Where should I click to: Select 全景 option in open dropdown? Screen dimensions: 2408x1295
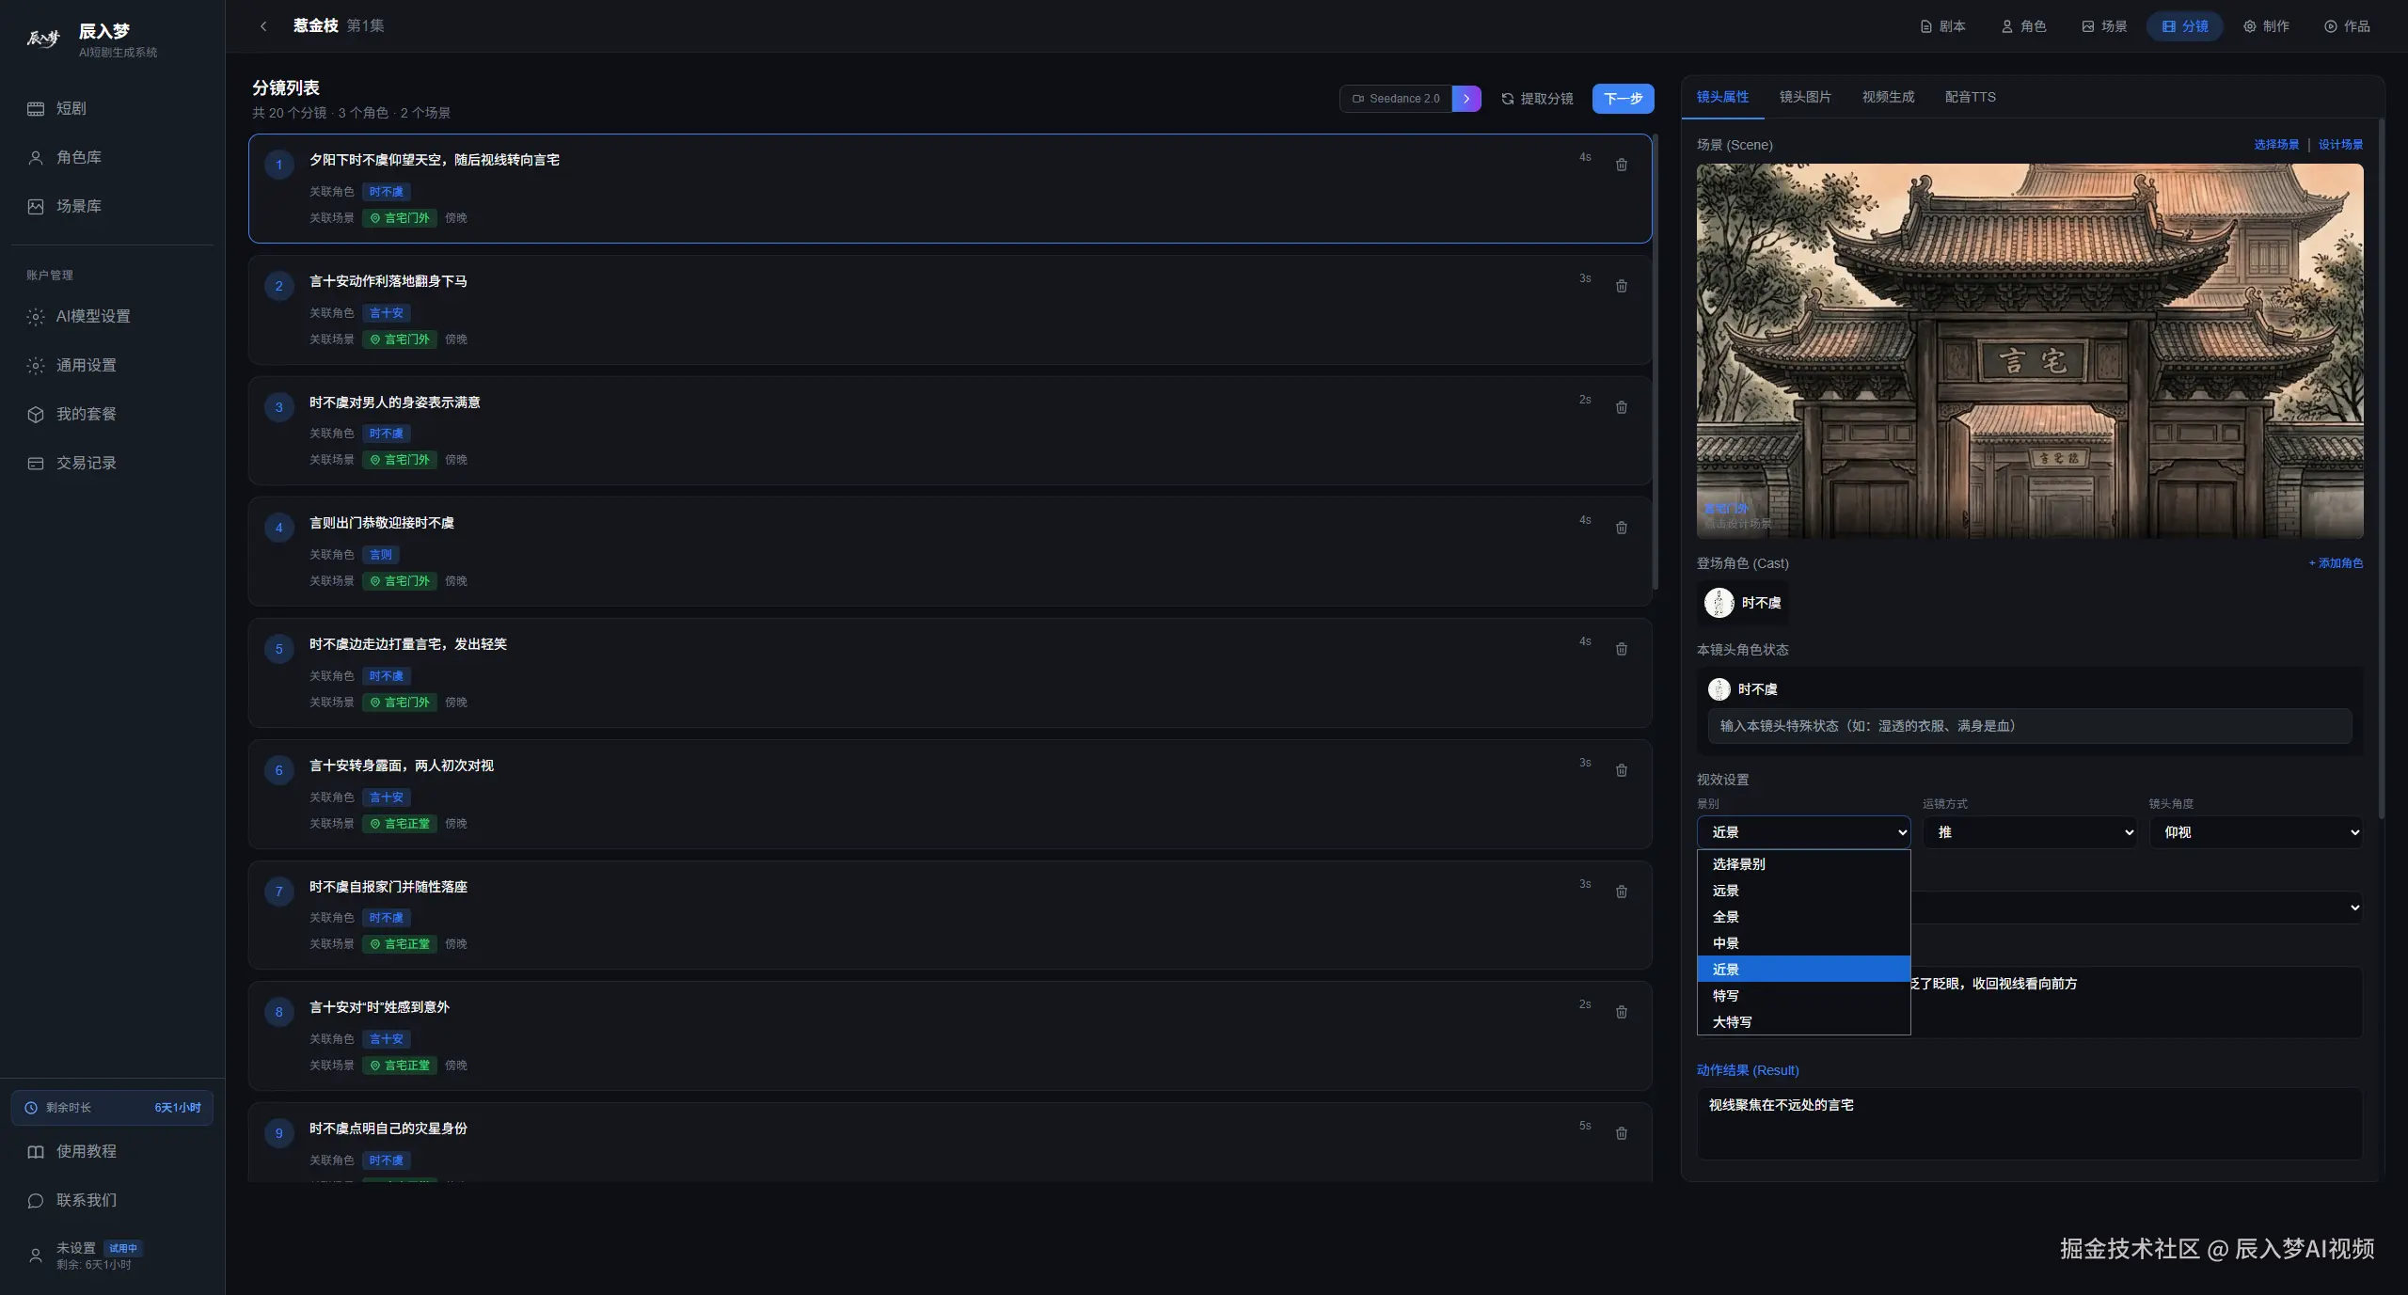(x=1726, y=917)
